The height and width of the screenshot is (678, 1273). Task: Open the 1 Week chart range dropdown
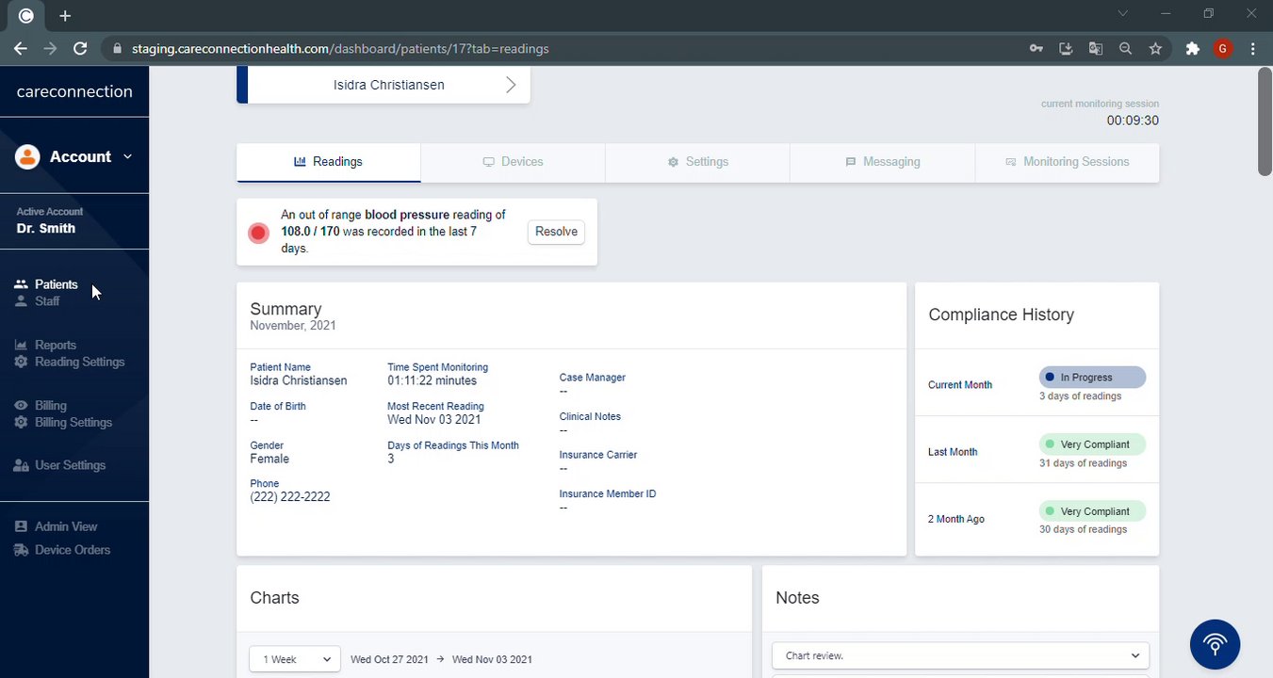(x=295, y=659)
